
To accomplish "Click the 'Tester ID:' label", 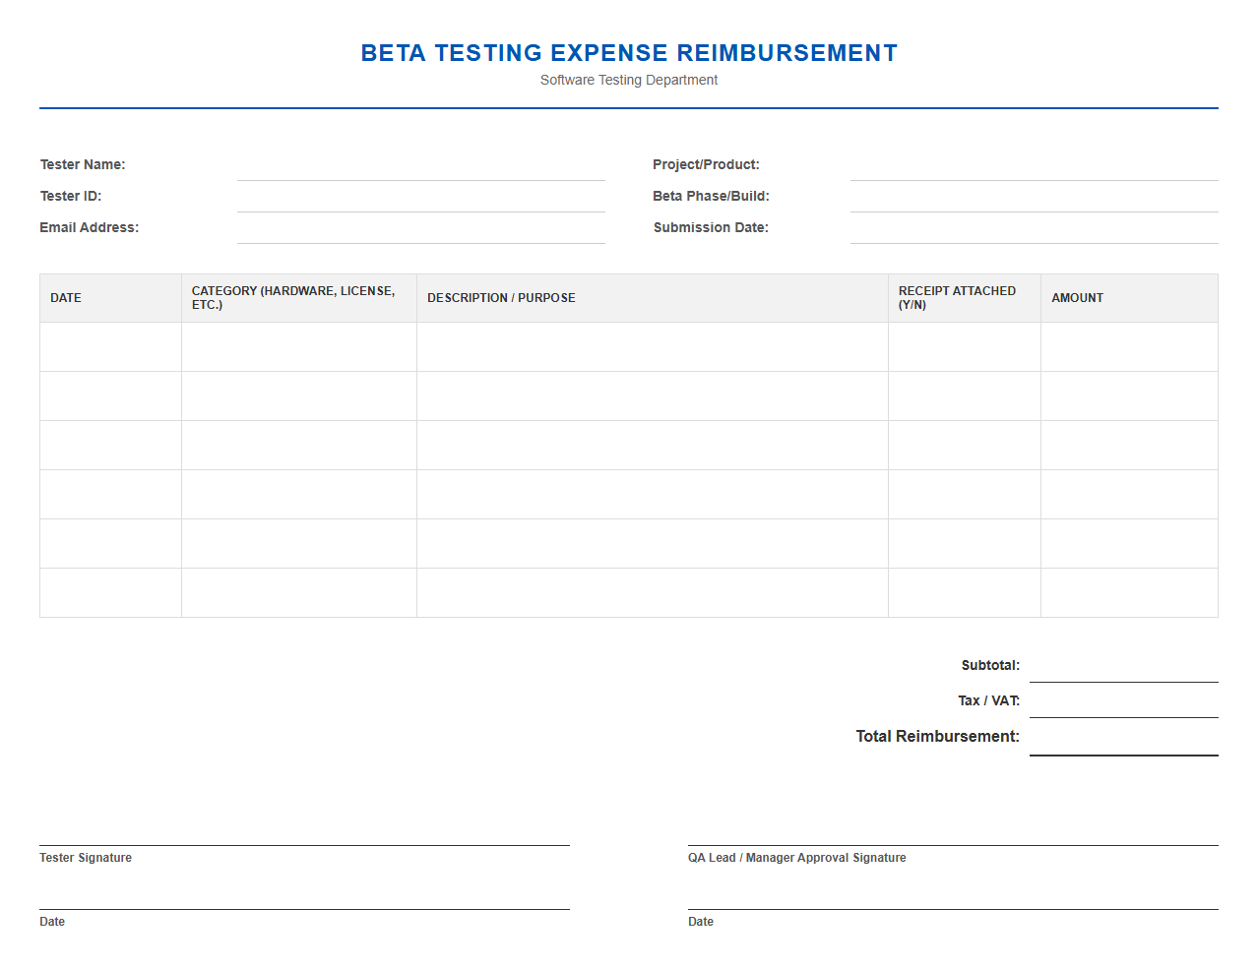I will tap(71, 197).
